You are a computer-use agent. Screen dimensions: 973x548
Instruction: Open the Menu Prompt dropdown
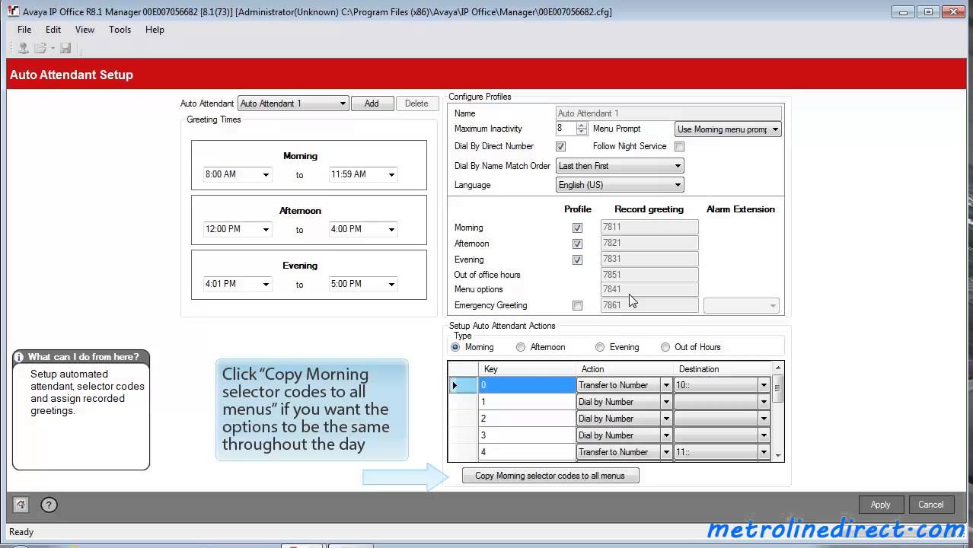click(x=728, y=129)
